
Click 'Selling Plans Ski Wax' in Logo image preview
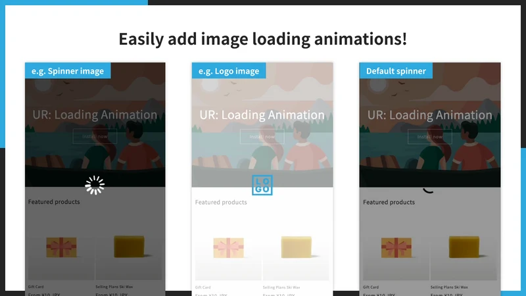281,287
